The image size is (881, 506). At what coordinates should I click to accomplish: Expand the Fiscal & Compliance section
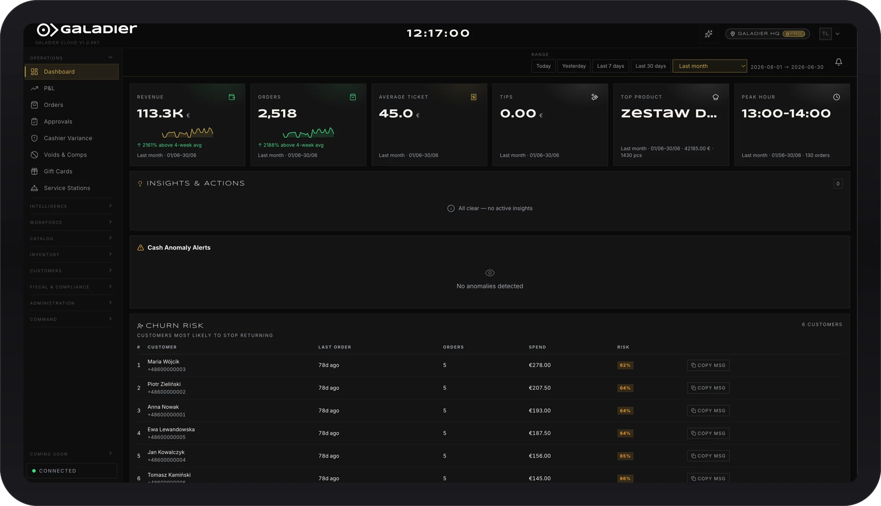pyautogui.click(x=71, y=287)
